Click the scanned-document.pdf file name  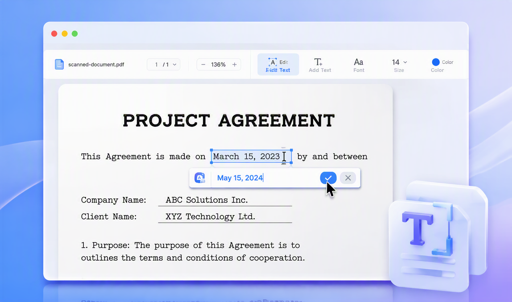click(96, 65)
